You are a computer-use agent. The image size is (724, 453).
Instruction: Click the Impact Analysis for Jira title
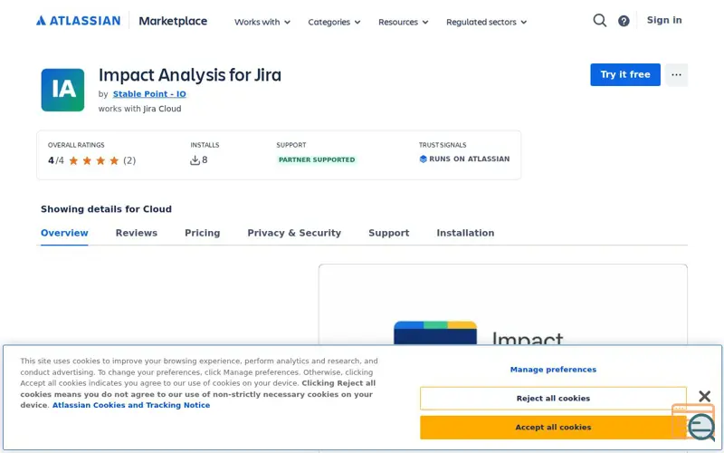(190, 75)
